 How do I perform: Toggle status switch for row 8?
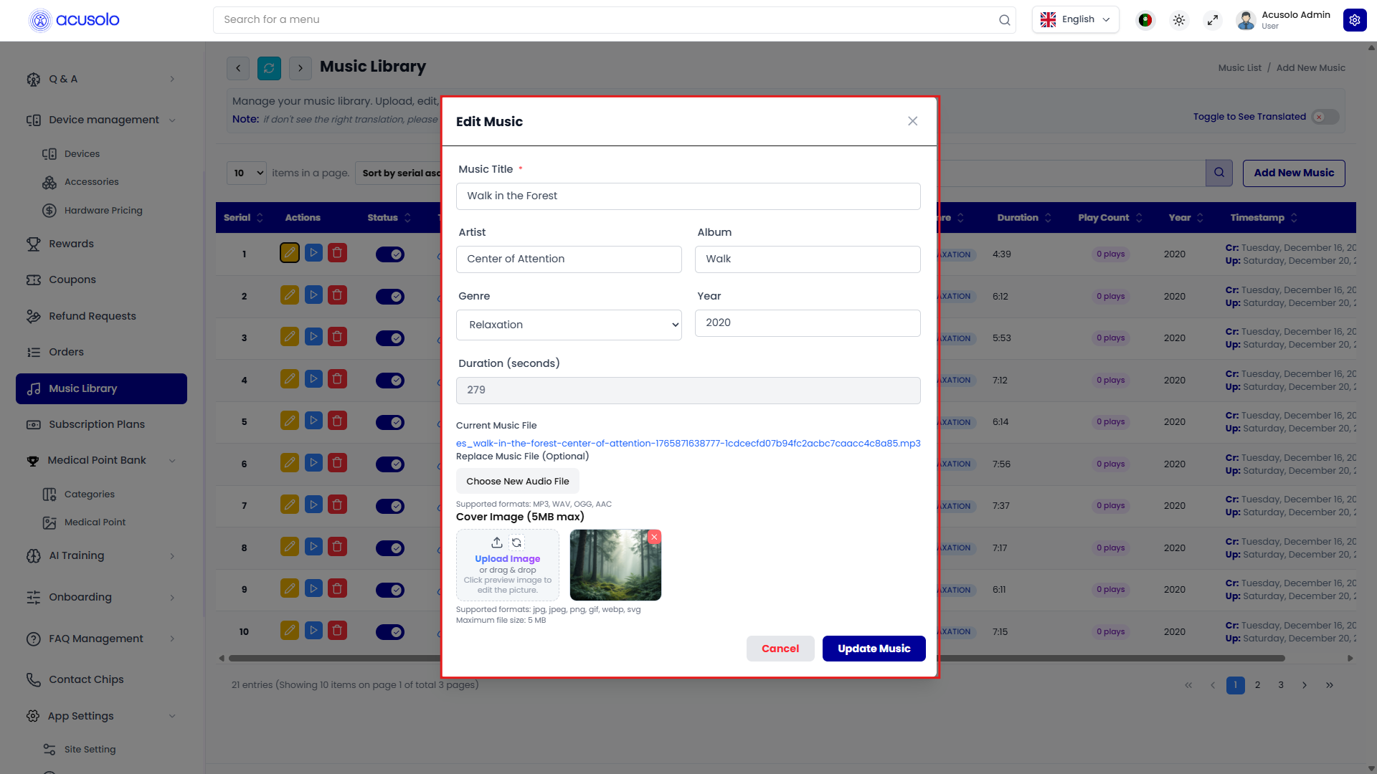(390, 548)
